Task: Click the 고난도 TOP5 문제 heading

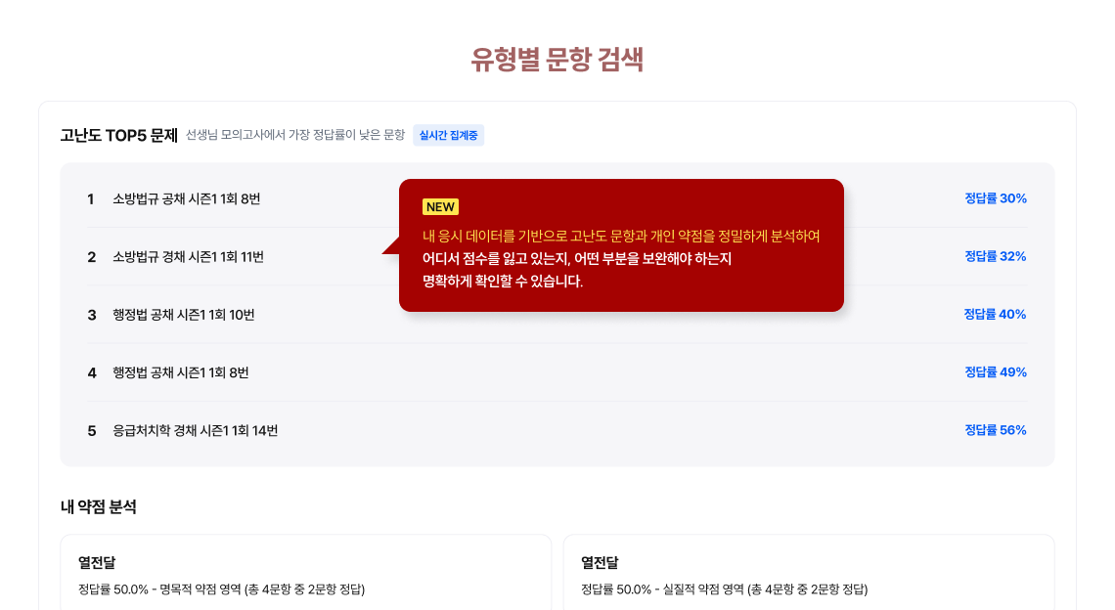Action: click(x=118, y=135)
